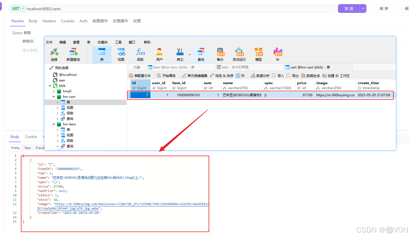409x237 pixels.
Task: Click the Connection (连接) toolbar icon
Action: pos(54,54)
